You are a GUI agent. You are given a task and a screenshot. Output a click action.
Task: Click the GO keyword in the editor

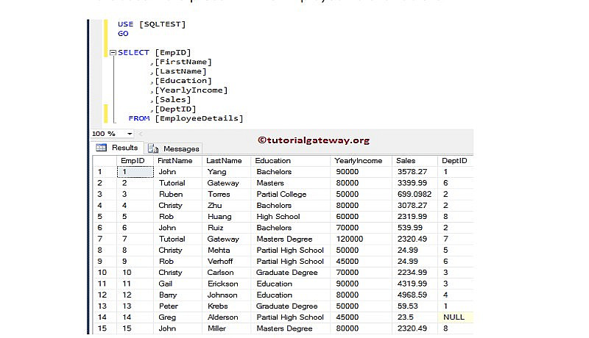[123, 34]
